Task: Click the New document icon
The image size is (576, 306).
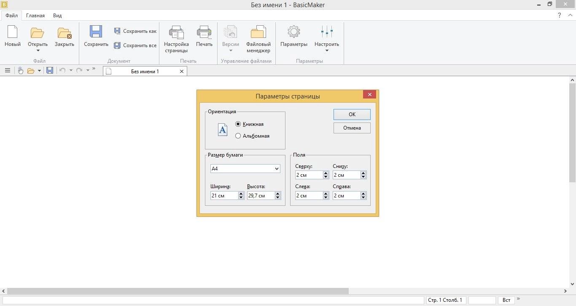Action: click(12, 32)
